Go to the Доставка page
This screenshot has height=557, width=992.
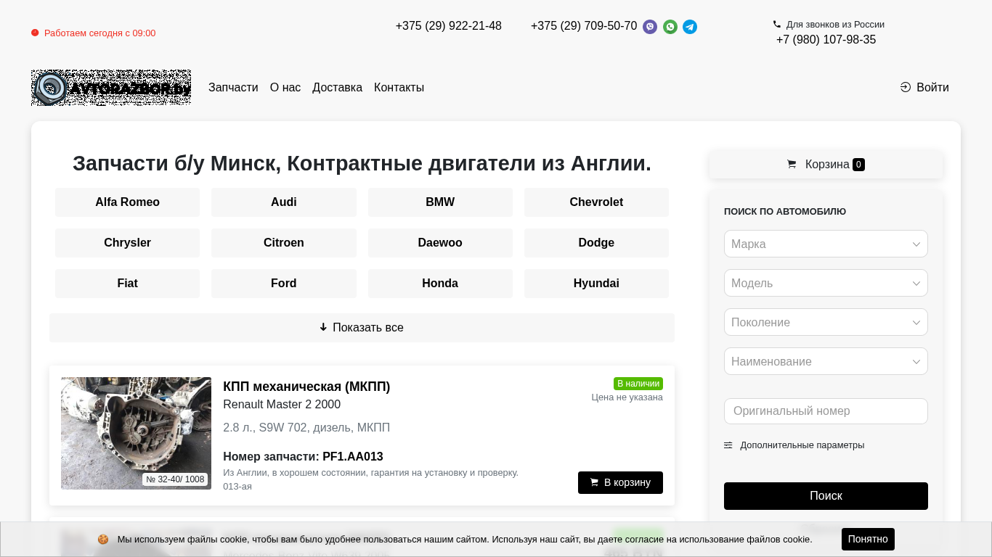(x=337, y=88)
